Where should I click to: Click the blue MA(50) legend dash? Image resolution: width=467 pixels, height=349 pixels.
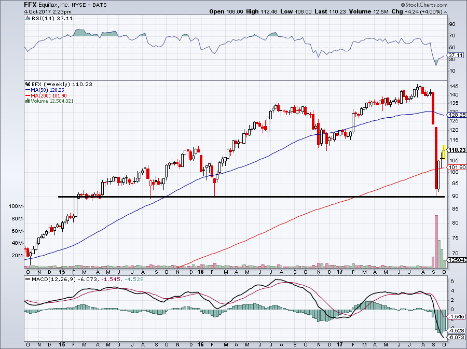click(28, 90)
